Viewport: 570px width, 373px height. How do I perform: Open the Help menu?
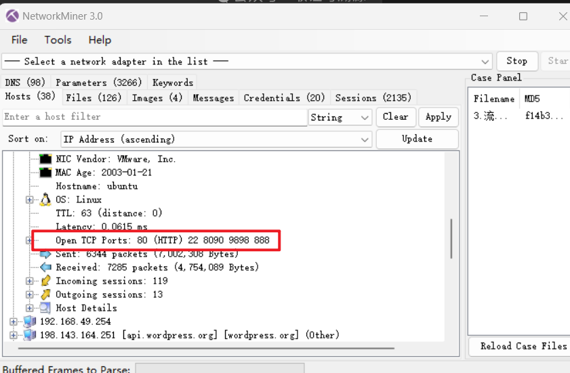click(100, 39)
